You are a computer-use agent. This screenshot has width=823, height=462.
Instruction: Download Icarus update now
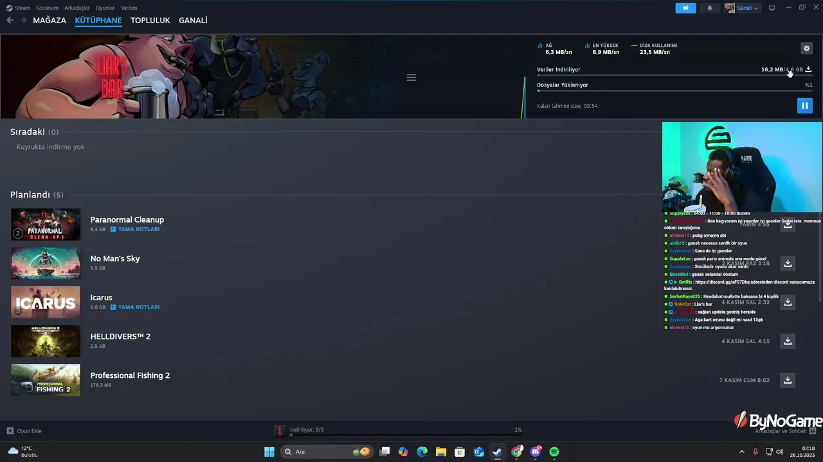(788, 302)
